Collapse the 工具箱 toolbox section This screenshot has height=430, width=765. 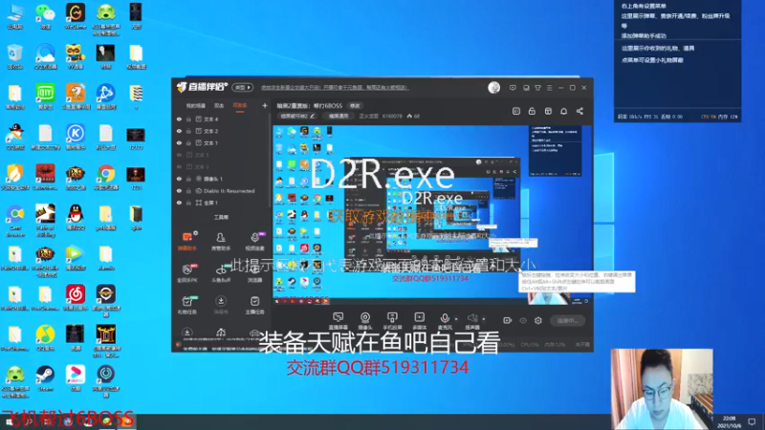coord(221,218)
